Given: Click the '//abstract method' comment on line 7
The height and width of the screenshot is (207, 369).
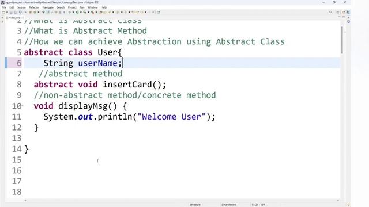Looking at the screenshot, I should click(x=81, y=74).
